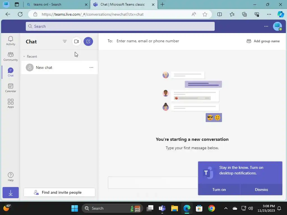Focus the Teams Search box
Viewport: 287px width, 215px height.
click(120, 26)
